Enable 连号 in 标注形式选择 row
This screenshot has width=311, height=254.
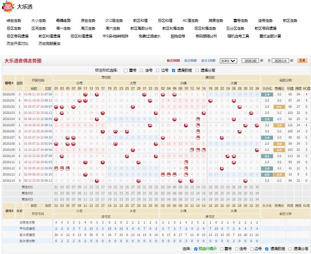141,70
